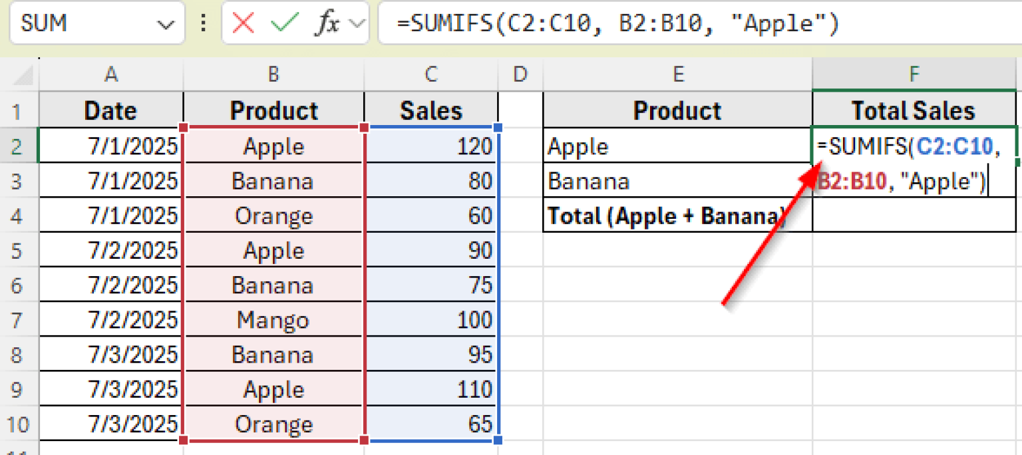Open the Name Box function list chevron
The height and width of the screenshot is (455, 1022).
tap(165, 23)
